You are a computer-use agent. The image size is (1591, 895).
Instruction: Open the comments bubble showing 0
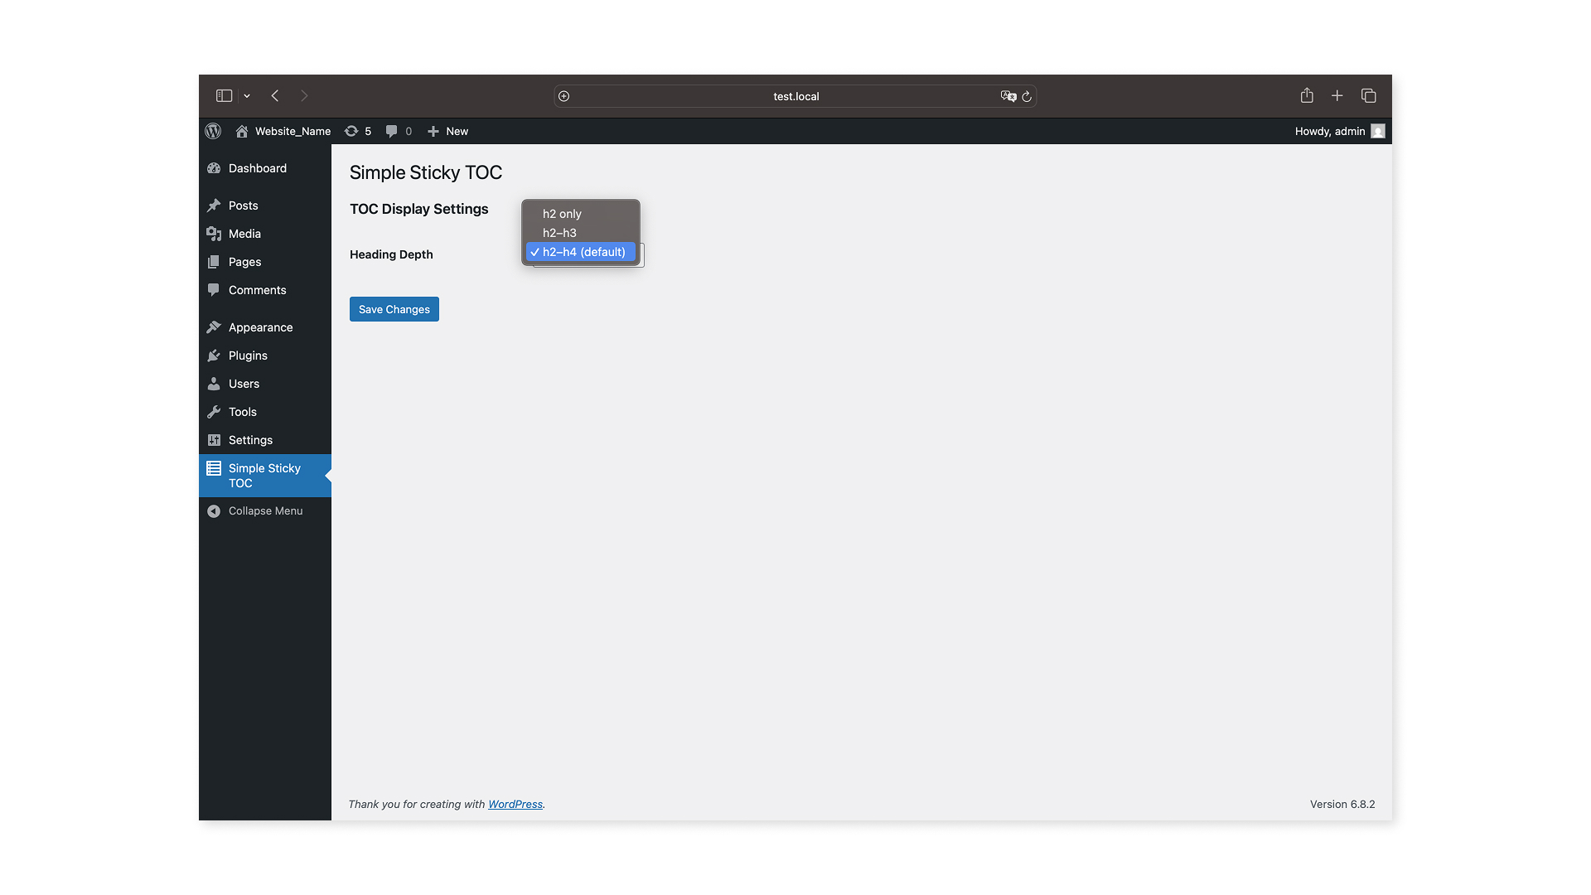click(399, 131)
